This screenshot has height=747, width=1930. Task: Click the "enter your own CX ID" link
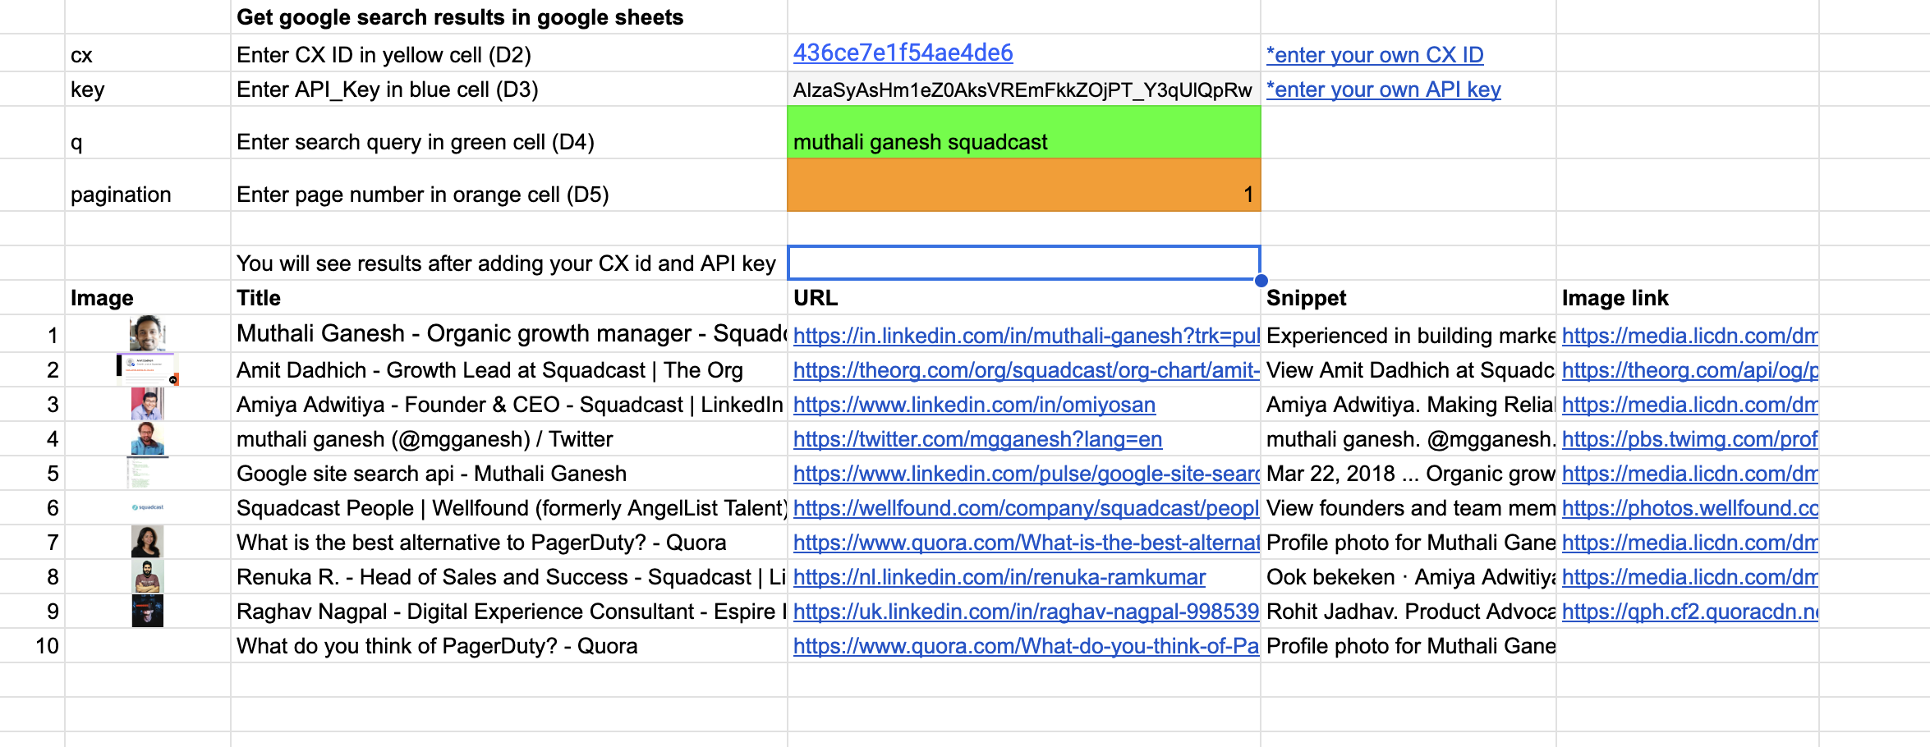click(1375, 55)
